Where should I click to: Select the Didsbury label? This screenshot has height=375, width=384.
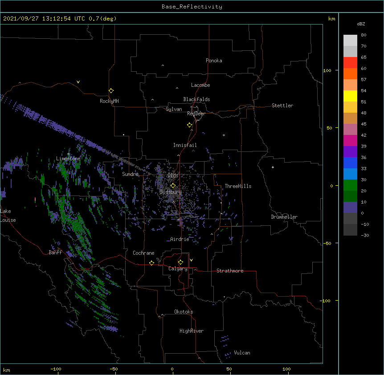(171, 192)
